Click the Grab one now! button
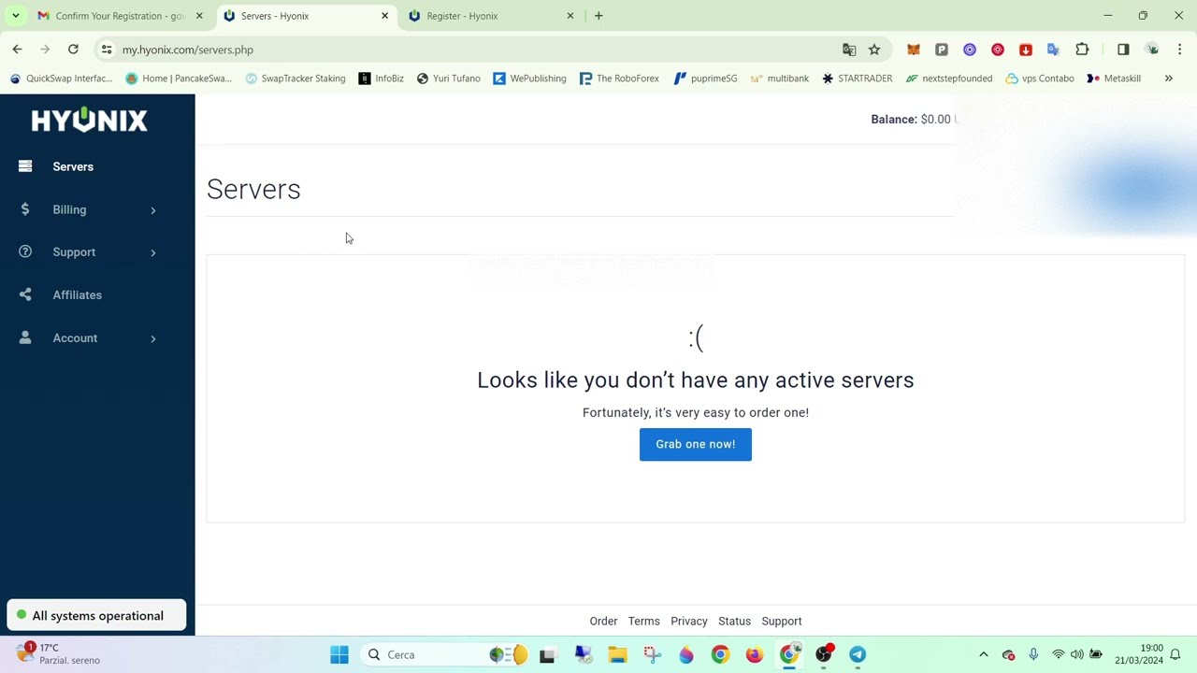The width and height of the screenshot is (1197, 673). (x=695, y=444)
